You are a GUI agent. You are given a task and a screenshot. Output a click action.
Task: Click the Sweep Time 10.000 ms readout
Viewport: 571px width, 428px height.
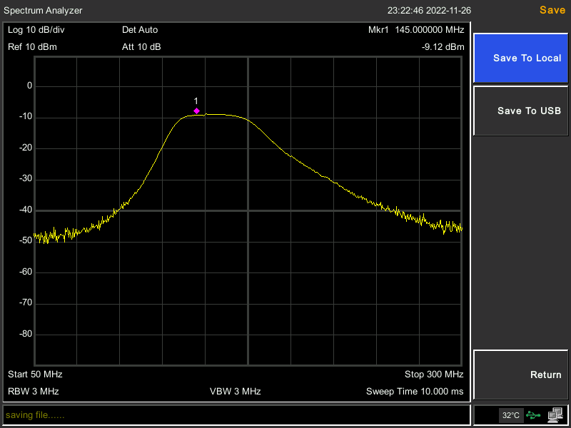pos(415,392)
